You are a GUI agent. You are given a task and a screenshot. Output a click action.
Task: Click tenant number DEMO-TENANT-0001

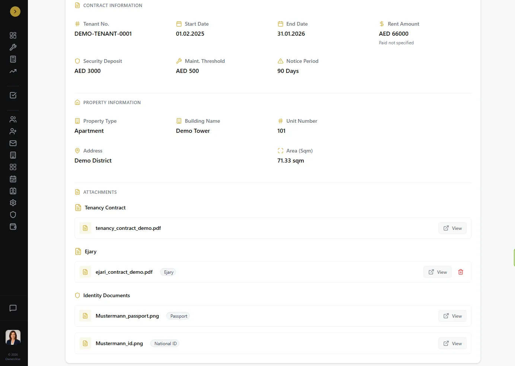point(103,33)
